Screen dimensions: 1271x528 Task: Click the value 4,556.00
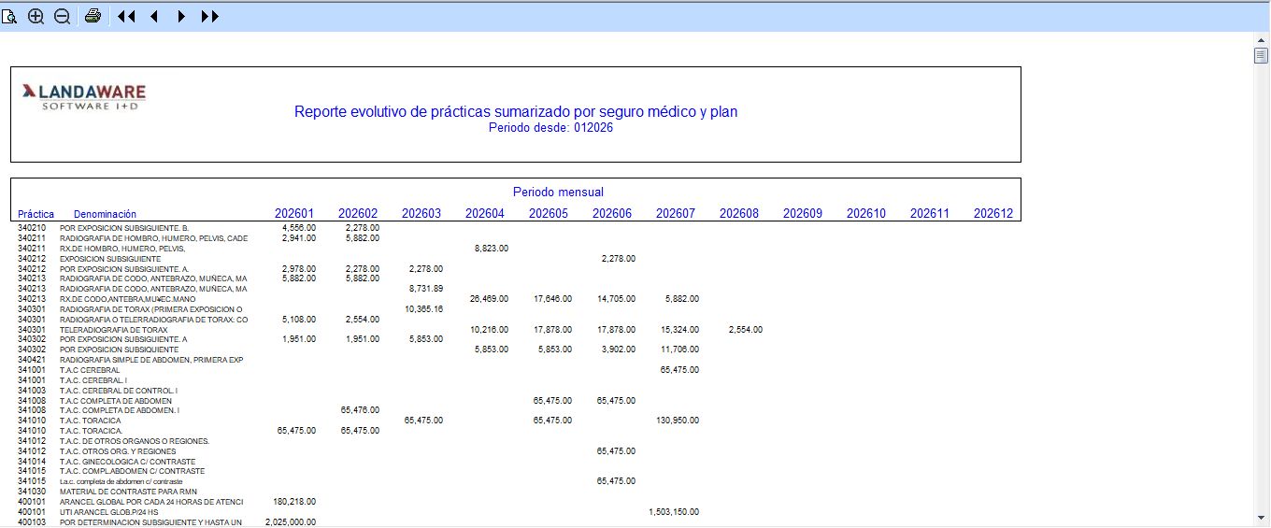(x=299, y=227)
